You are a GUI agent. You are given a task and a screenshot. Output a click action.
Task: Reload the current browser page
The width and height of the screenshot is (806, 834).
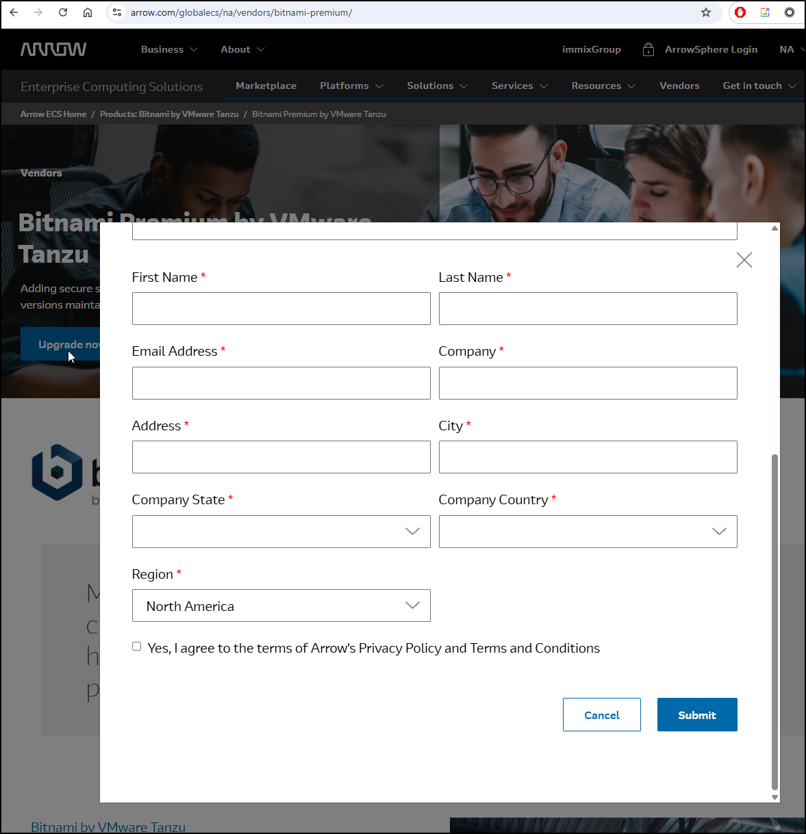click(x=63, y=12)
